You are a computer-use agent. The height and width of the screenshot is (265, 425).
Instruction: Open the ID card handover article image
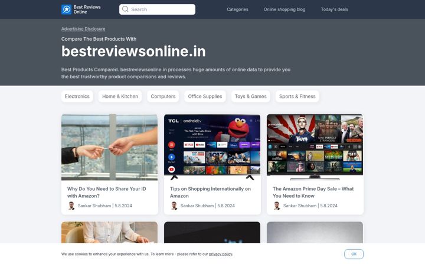tap(110, 147)
